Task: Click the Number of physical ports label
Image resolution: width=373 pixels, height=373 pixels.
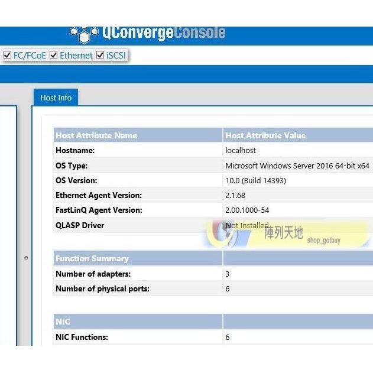Action: point(102,289)
